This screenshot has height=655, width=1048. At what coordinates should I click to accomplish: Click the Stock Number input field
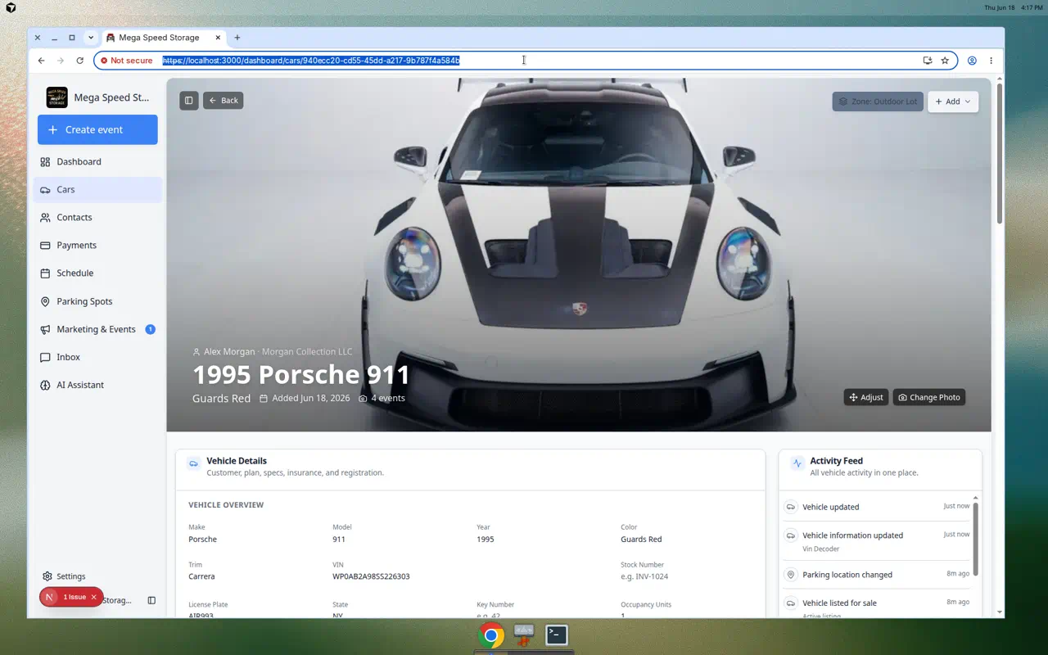click(x=644, y=576)
